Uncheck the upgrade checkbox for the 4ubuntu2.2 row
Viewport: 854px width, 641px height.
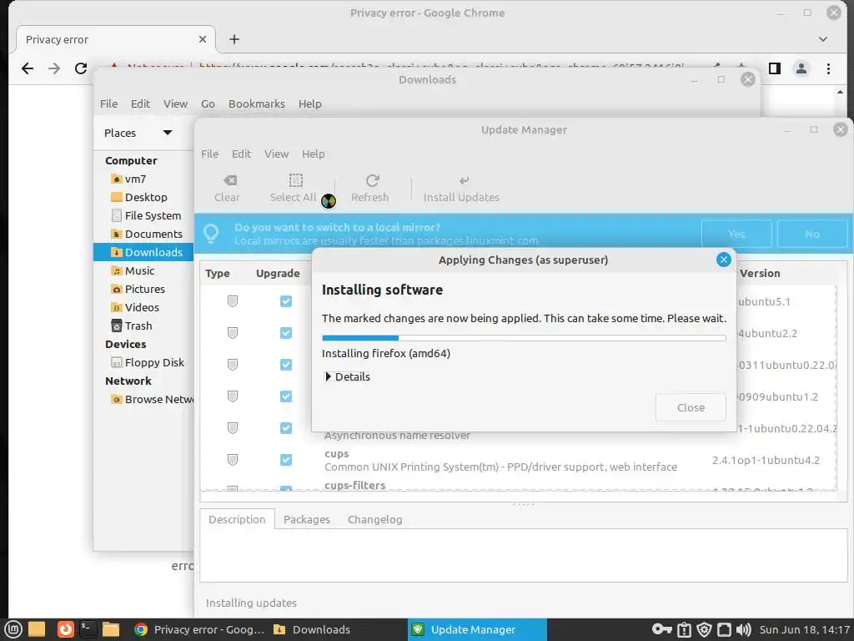coord(286,333)
